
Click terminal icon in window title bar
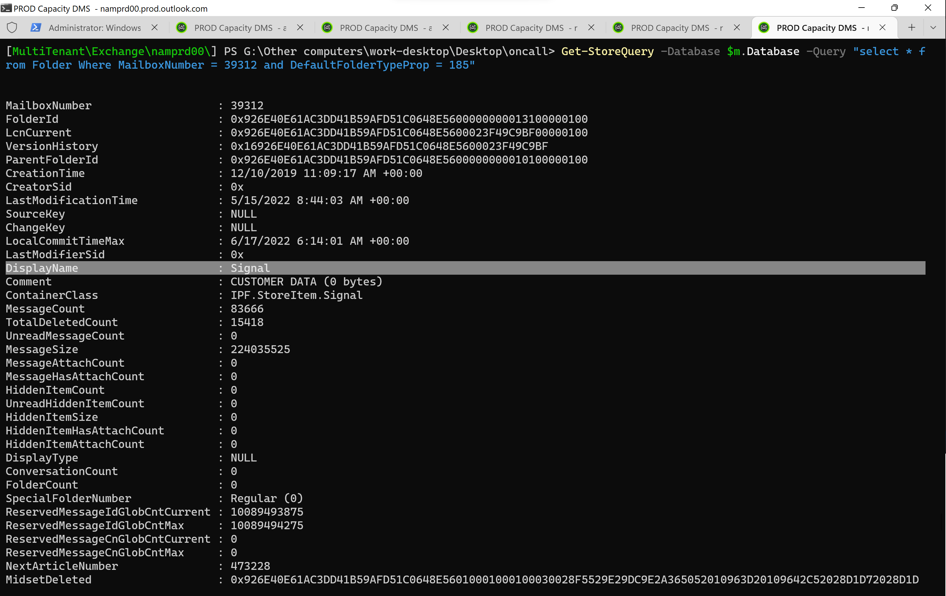[6, 8]
